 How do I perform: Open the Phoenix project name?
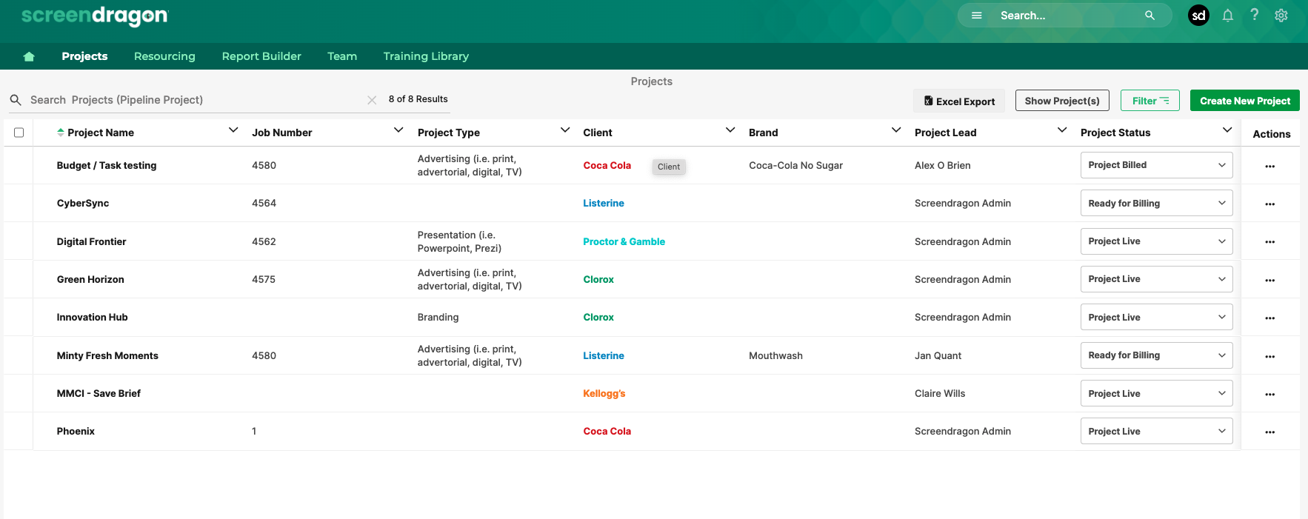[x=76, y=432]
